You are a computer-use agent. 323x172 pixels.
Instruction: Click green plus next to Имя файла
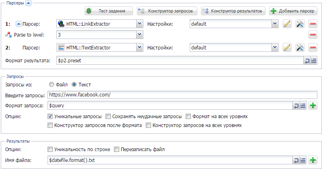coord(313,160)
